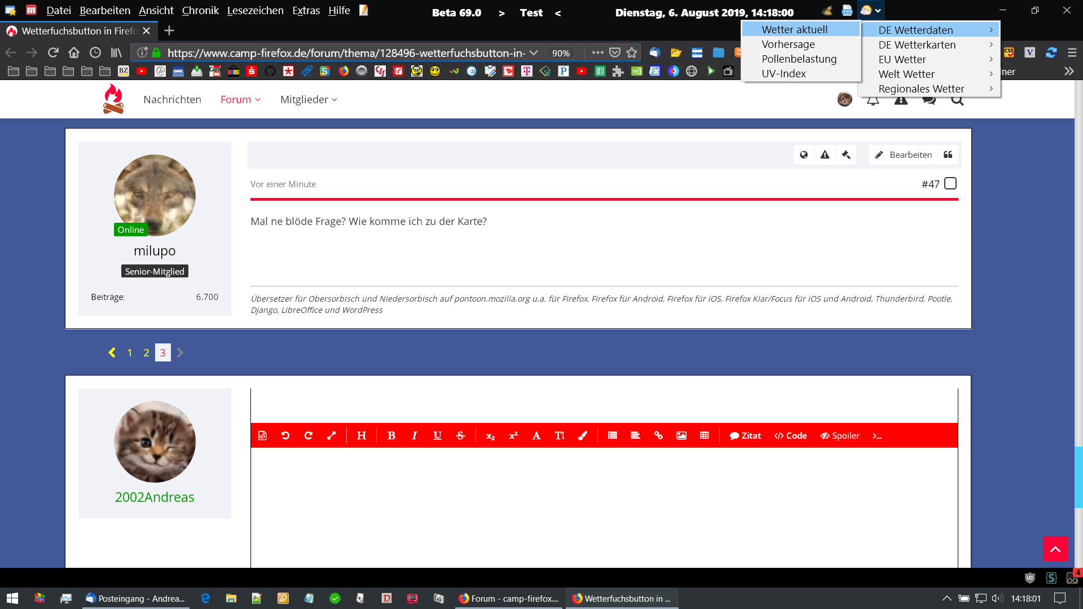Select Vorhersage from the weather menu
Screen dimensions: 1083x609
tap(788, 44)
